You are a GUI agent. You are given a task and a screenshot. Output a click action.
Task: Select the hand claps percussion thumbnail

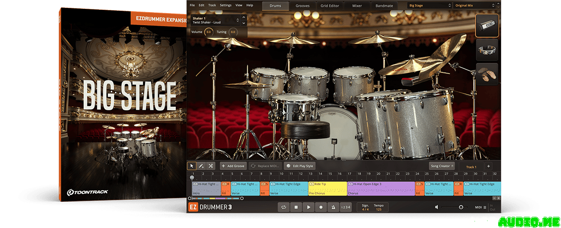coord(487,74)
